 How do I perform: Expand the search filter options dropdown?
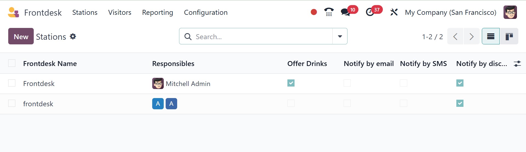(340, 36)
